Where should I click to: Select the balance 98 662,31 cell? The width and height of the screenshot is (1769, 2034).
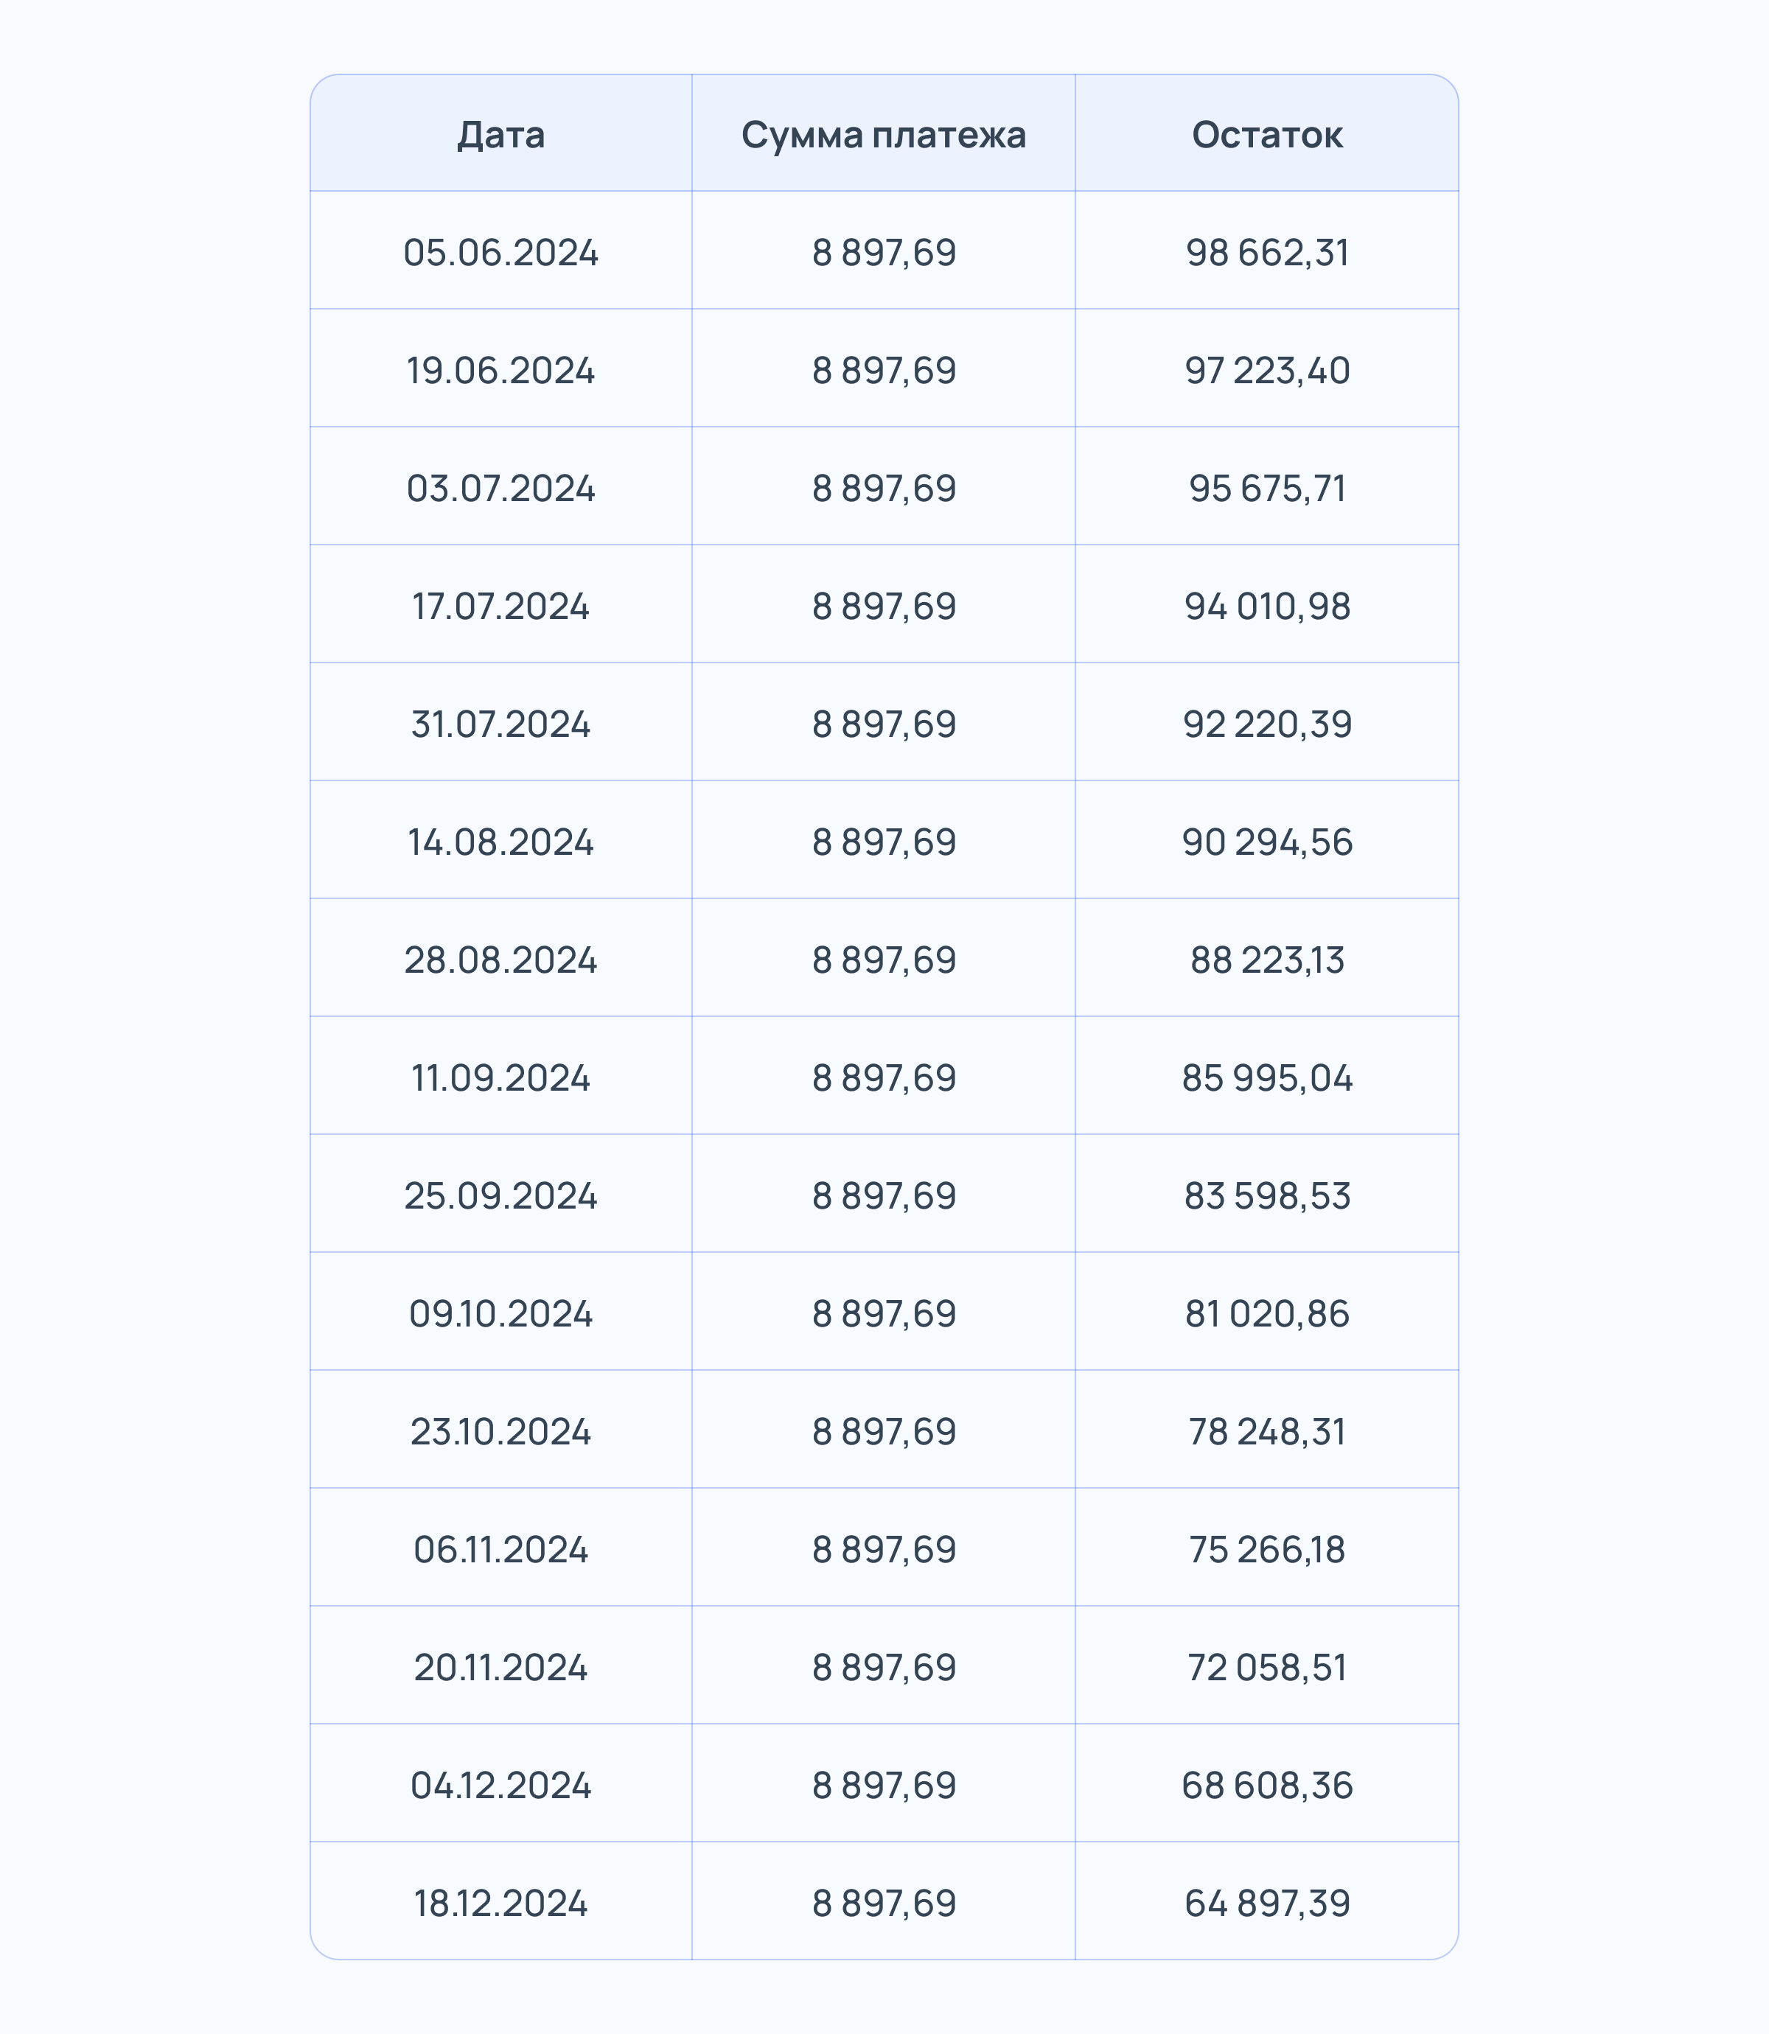pyautogui.click(x=1266, y=253)
